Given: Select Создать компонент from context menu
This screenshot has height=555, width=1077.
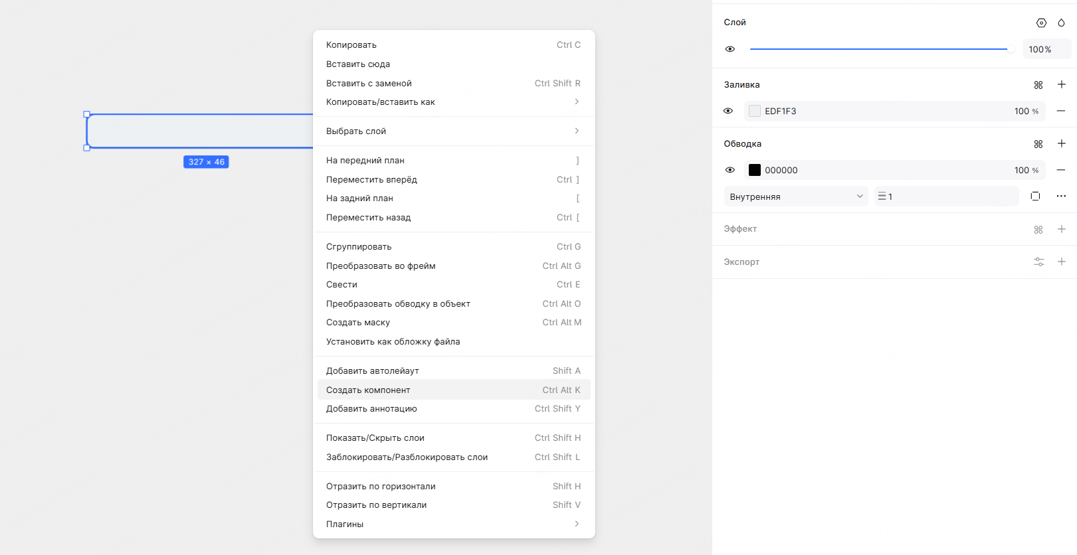Looking at the screenshot, I should click(453, 390).
